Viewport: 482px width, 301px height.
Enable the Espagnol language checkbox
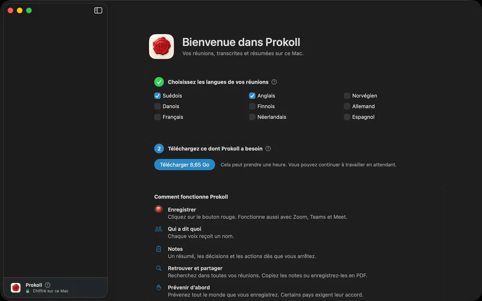click(x=347, y=117)
